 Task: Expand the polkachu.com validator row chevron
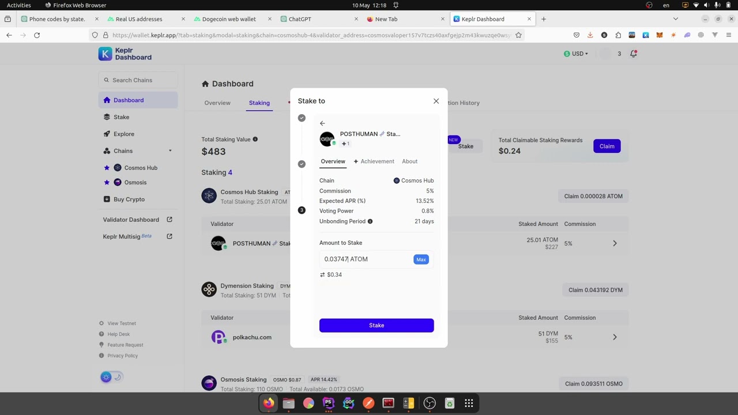tap(615, 337)
